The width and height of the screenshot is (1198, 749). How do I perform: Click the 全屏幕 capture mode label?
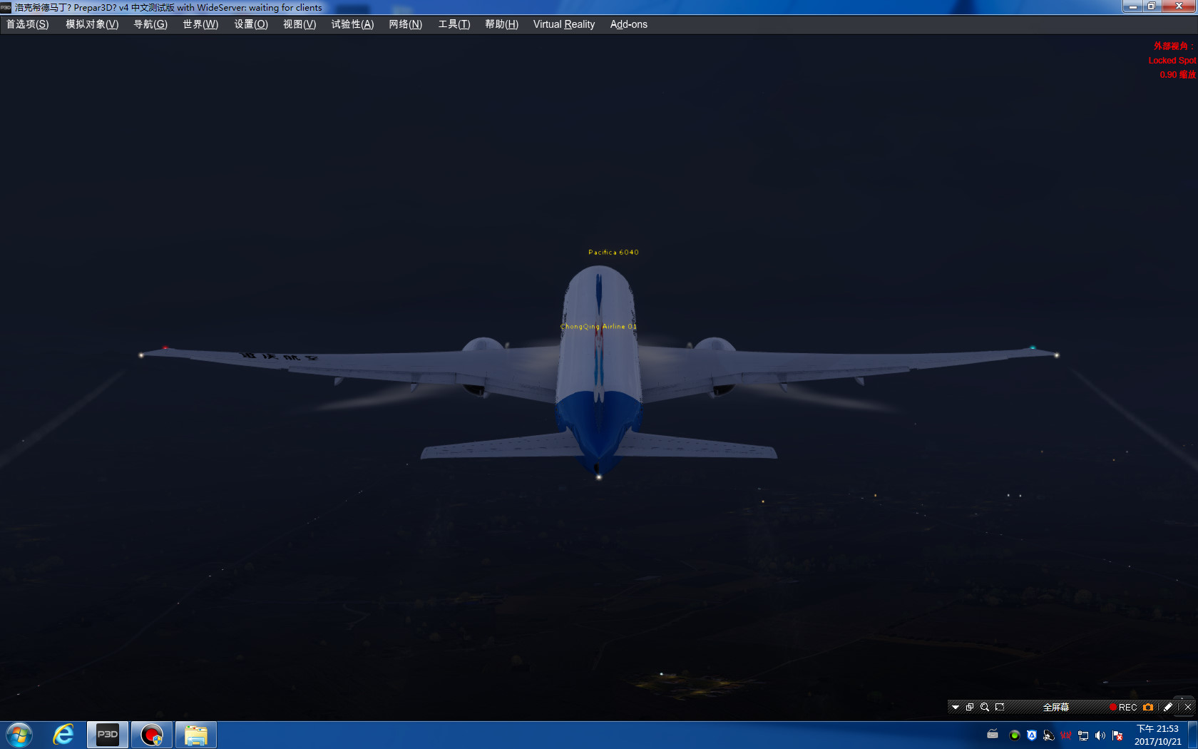click(x=1056, y=708)
